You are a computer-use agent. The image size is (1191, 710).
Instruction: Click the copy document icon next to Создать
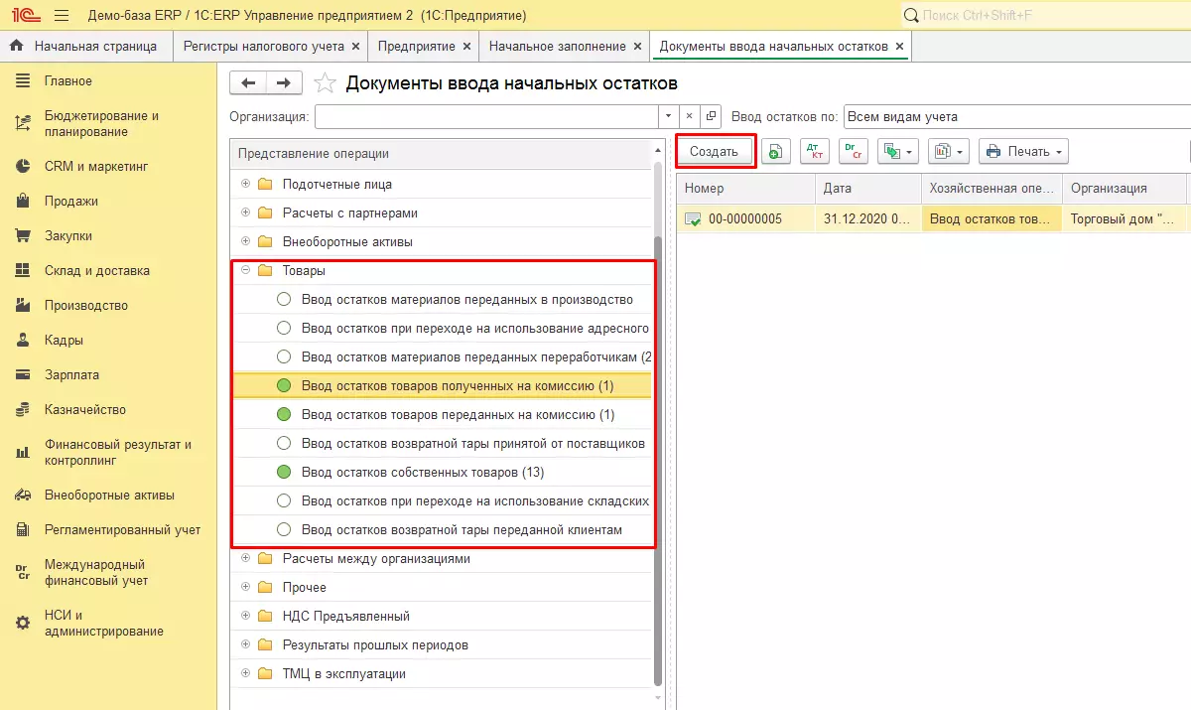tap(775, 152)
